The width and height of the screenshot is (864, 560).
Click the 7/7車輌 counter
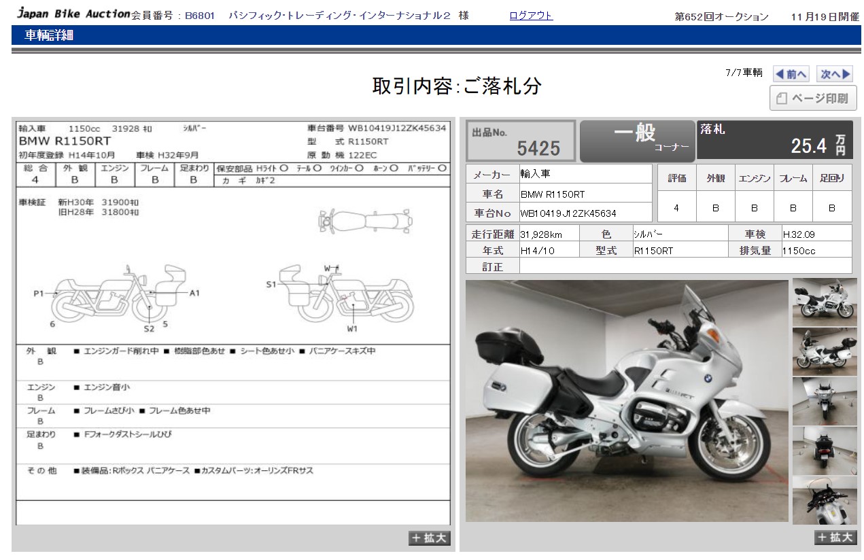click(x=744, y=73)
